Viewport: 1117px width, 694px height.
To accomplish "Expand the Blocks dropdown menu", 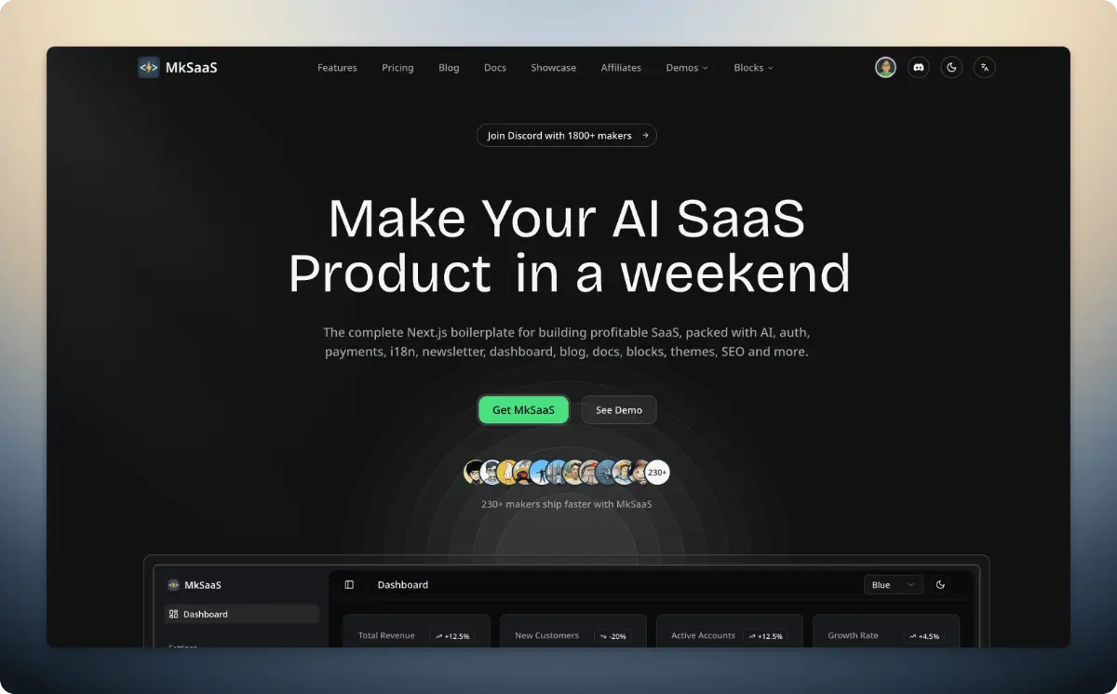I will click(x=753, y=68).
